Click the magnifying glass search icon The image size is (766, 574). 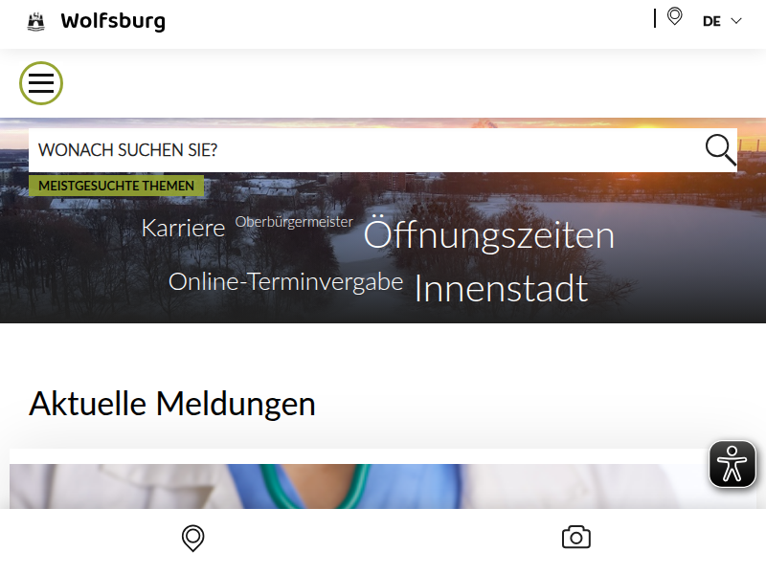(x=720, y=150)
